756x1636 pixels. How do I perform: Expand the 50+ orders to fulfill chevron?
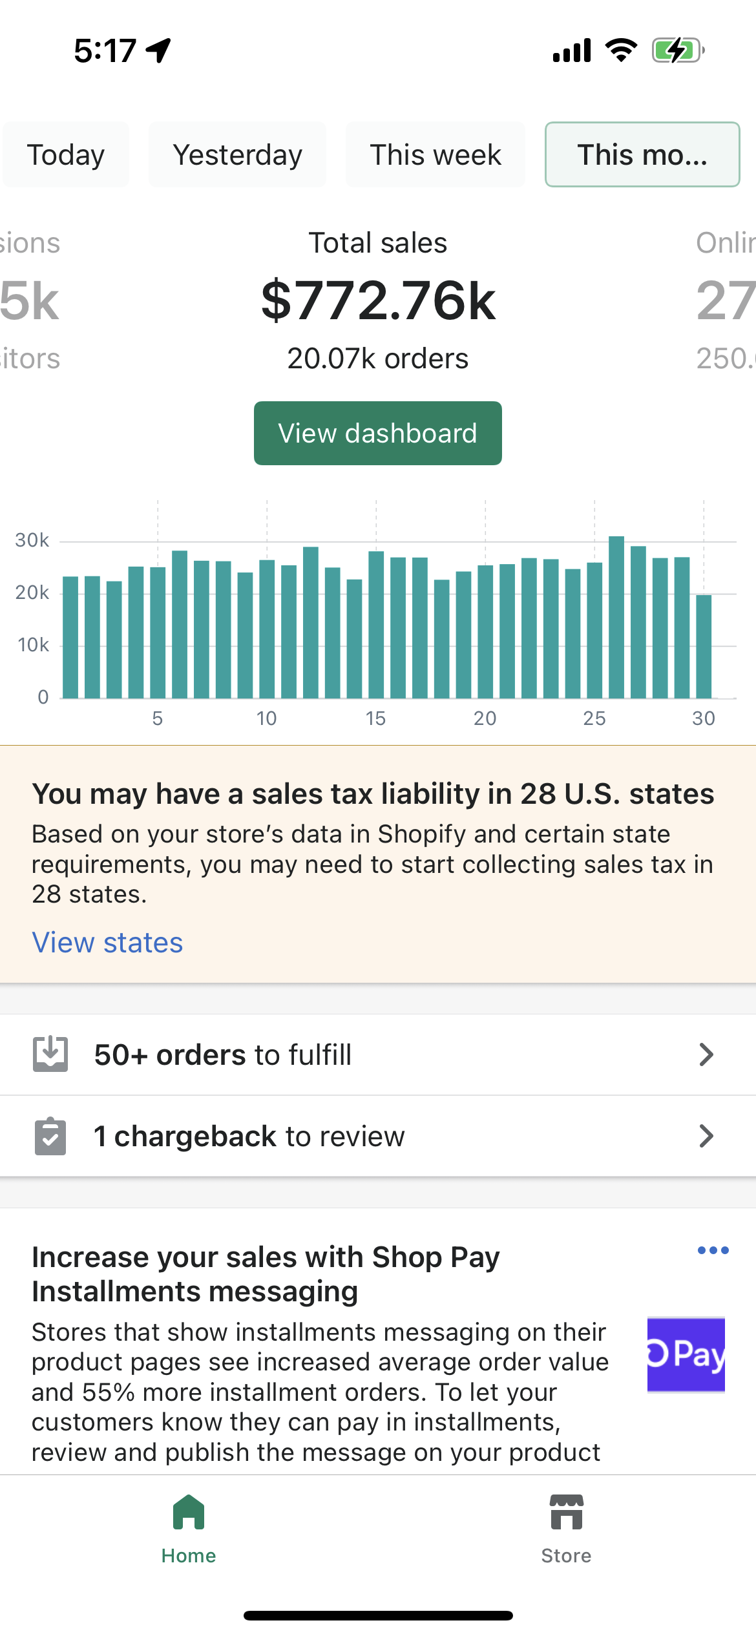[x=706, y=1054]
